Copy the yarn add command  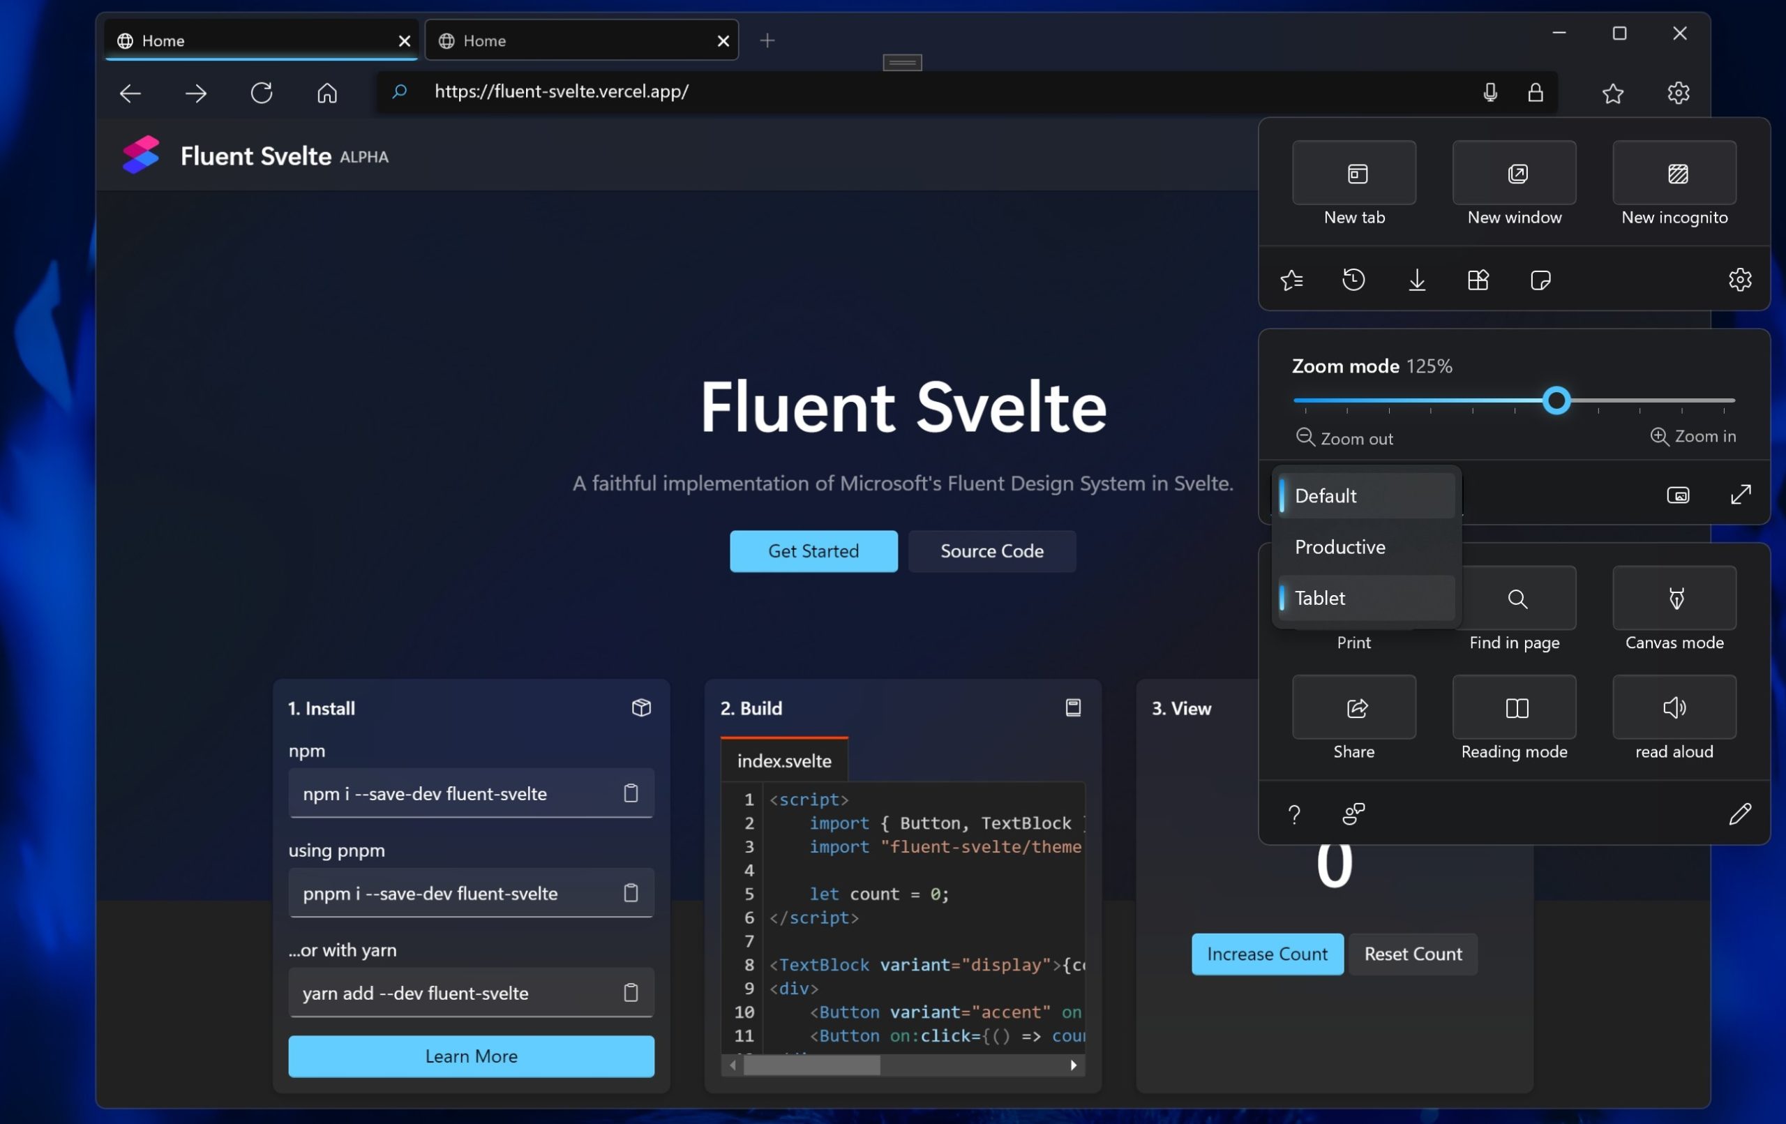click(631, 993)
